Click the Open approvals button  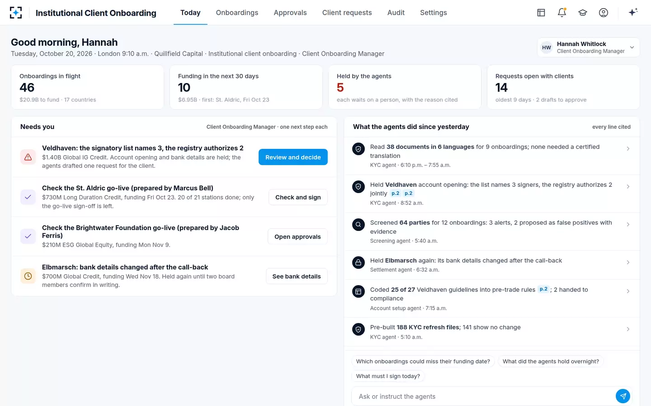(x=297, y=236)
